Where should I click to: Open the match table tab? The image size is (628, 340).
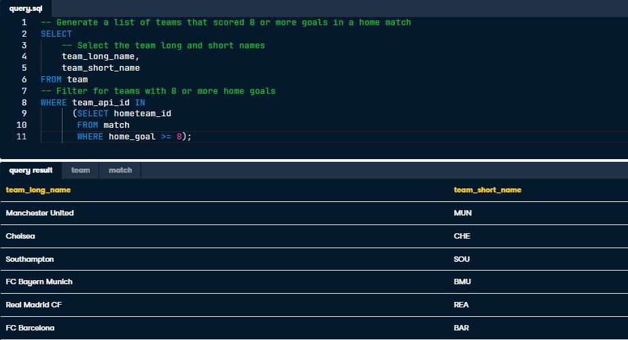coord(120,171)
